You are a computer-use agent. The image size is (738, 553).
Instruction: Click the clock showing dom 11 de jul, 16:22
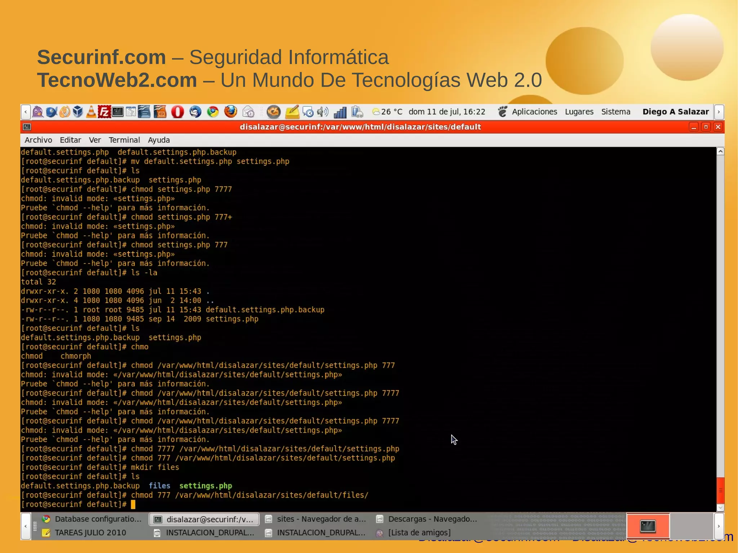click(447, 112)
